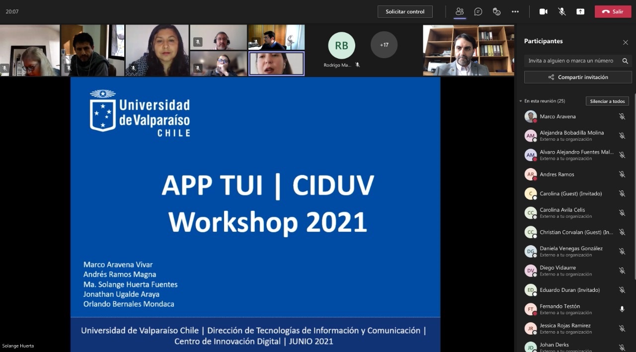Image resolution: width=636 pixels, height=352 pixels.
Task: Click the man with headphones video
Action: click(219, 37)
